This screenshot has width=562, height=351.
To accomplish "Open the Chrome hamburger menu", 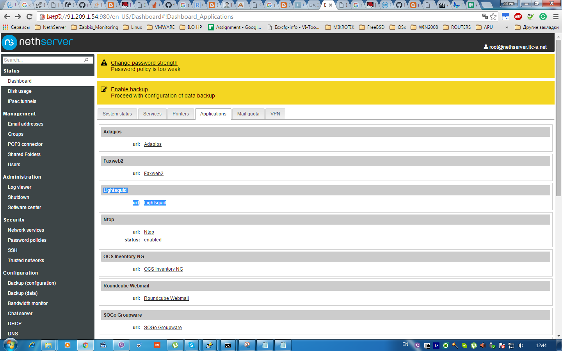I will click(x=556, y=16).
